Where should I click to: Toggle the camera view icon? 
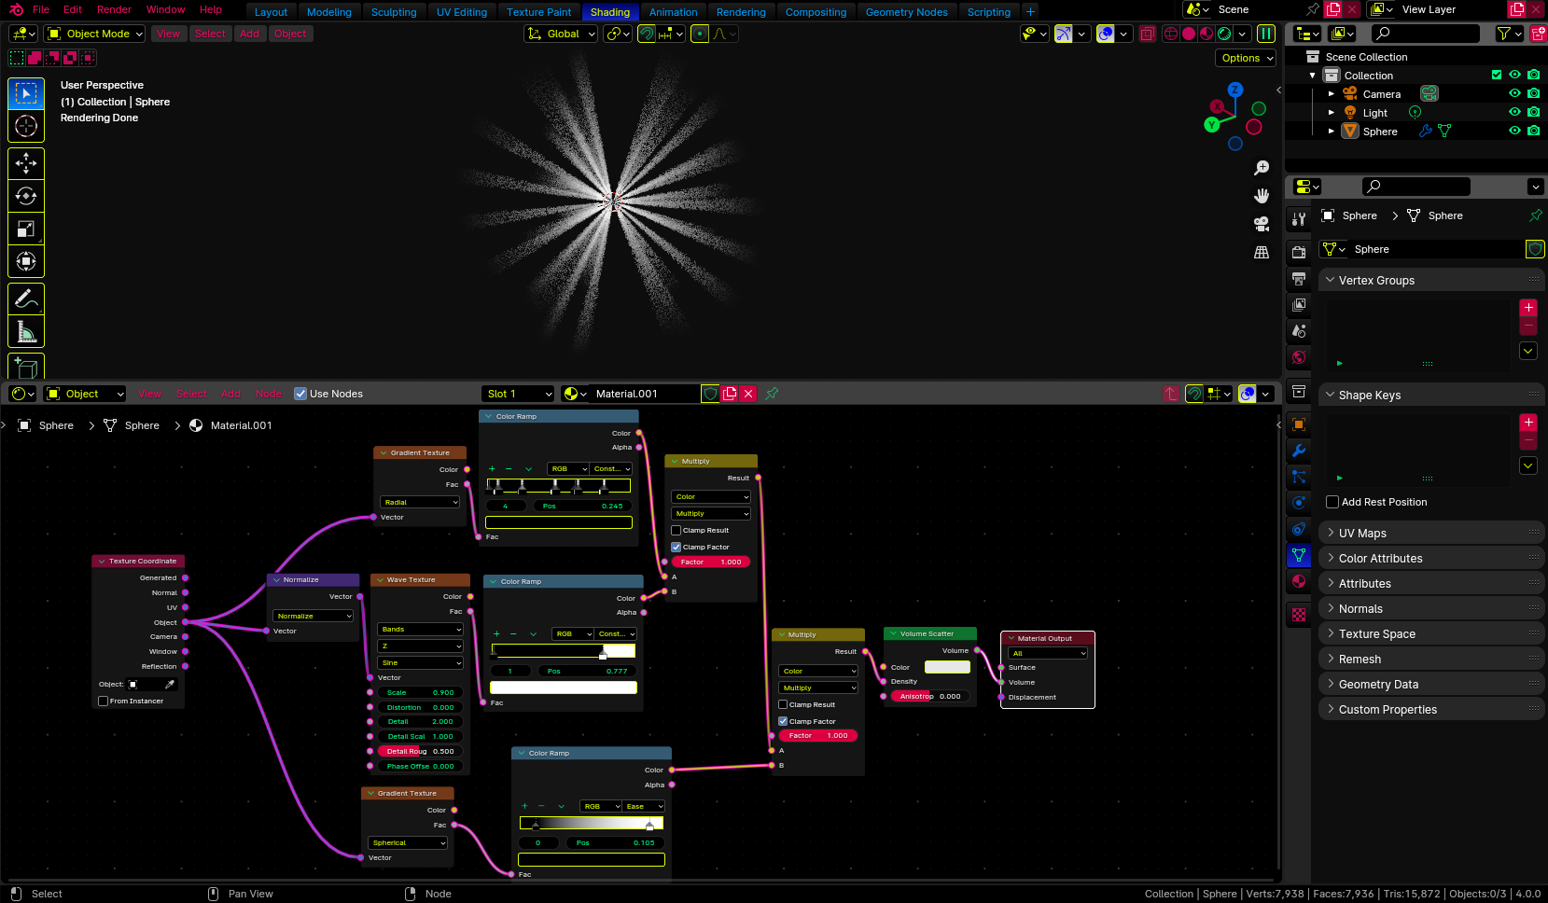click(x=1262, y=224)
